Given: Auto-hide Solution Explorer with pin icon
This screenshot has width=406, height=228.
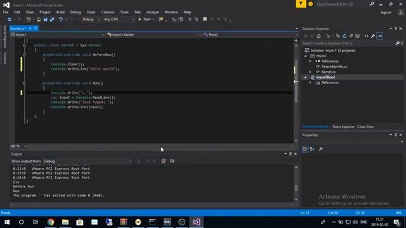Looking at the screenshot, I should coord(396,28).
